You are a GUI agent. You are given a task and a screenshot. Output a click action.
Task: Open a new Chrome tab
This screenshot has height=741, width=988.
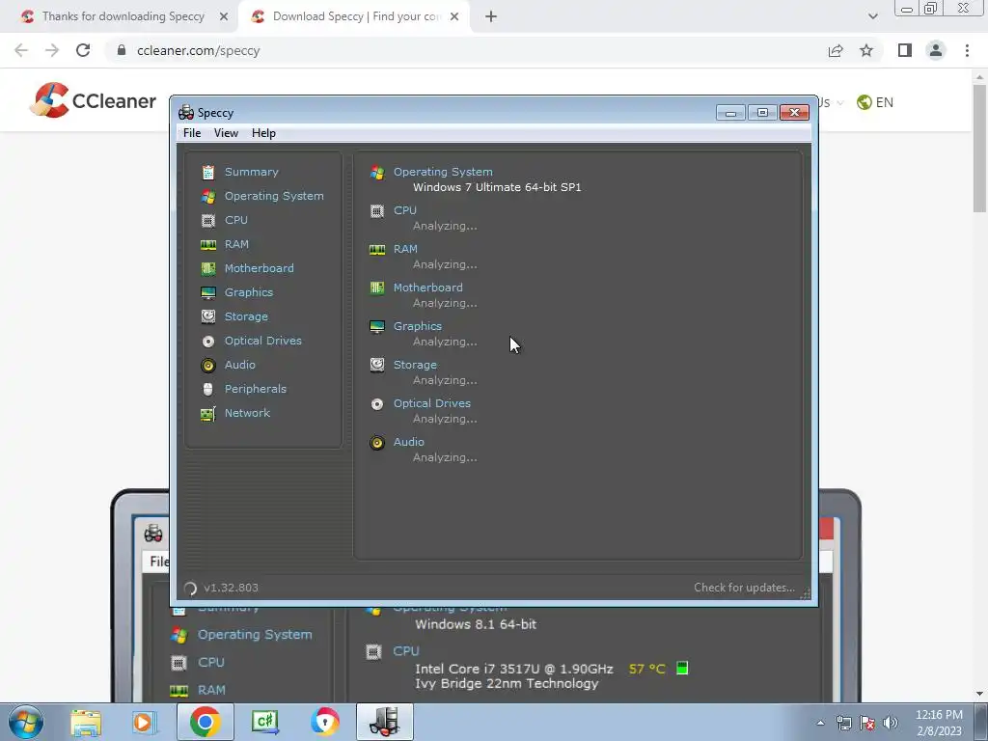tap(491, 16)
